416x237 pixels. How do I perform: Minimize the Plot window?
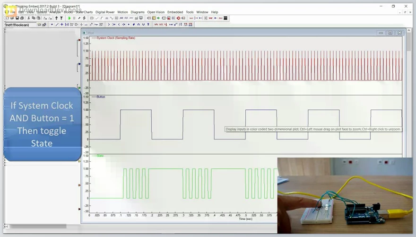tap(381, 33)
